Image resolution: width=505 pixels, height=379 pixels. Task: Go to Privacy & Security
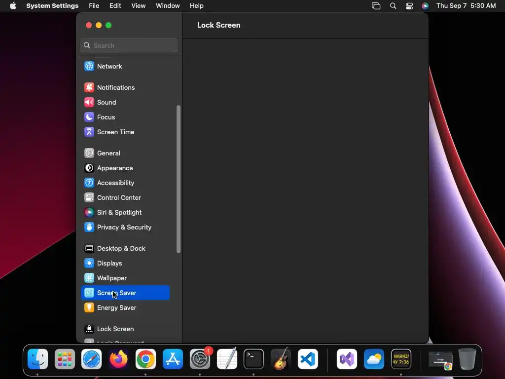125,227
